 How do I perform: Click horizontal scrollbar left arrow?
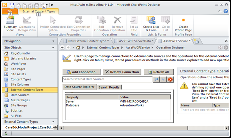click(x=61, y=128)
